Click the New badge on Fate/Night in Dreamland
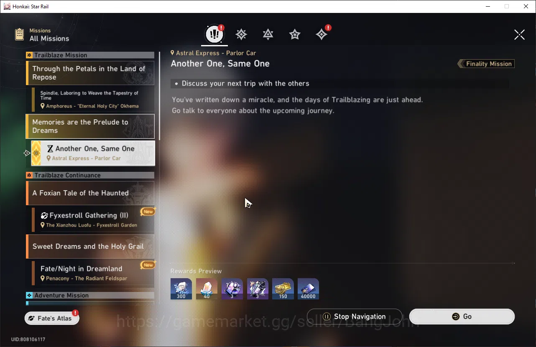This screenshot has height=347, width=536. click(148, 265)
